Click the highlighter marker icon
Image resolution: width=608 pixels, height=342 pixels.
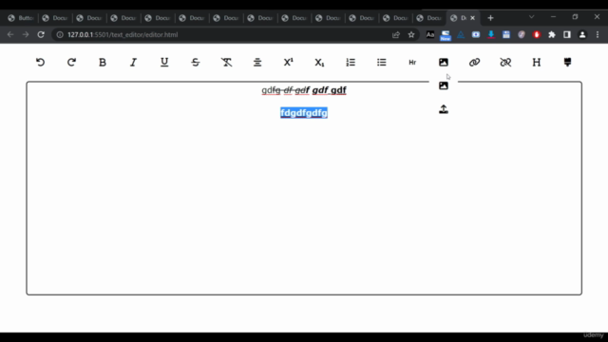[568, 62]
